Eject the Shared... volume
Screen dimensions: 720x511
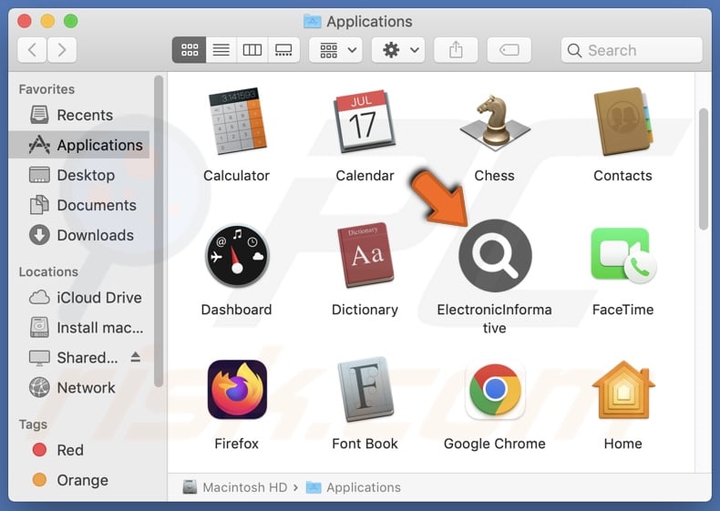pyautogui.click(x=136, y=357)
